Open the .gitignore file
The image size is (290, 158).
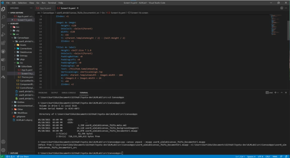(x=21, y=117)
